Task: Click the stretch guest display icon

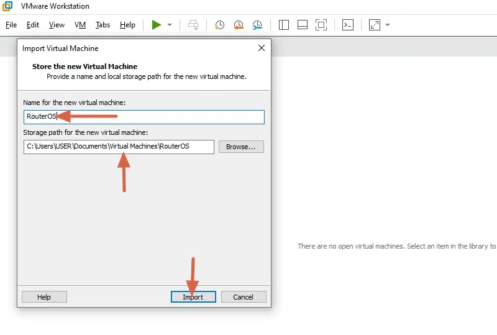Action: pos(375,25)
